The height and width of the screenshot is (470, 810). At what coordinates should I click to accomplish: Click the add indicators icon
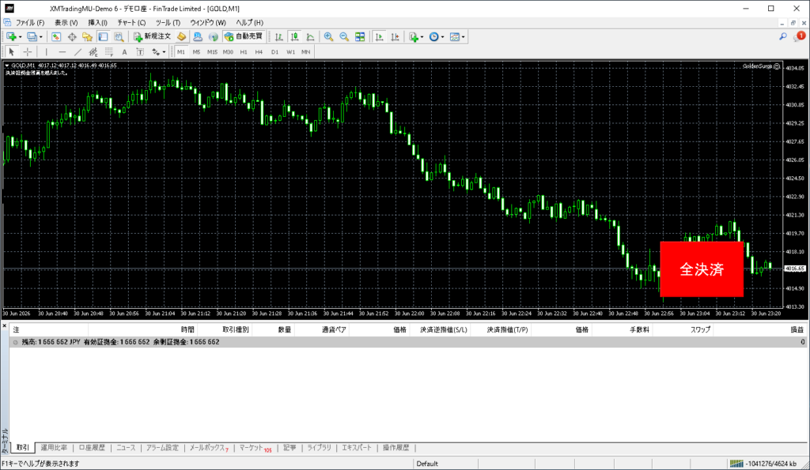coord(413,36)
